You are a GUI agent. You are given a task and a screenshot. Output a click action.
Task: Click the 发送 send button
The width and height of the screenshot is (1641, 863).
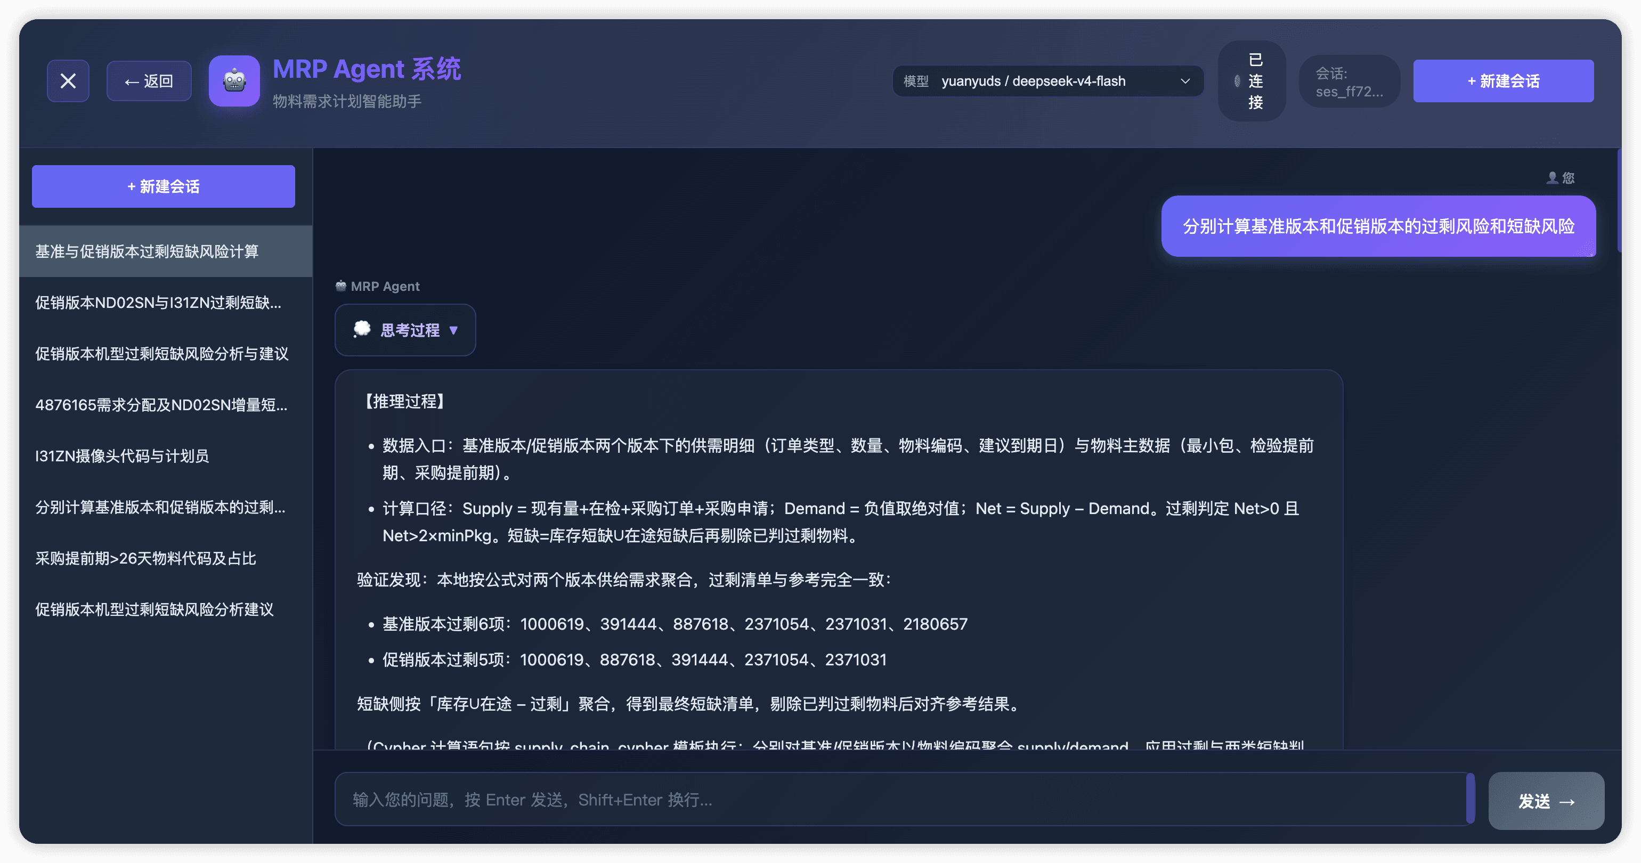click(x=1546, y=801)
